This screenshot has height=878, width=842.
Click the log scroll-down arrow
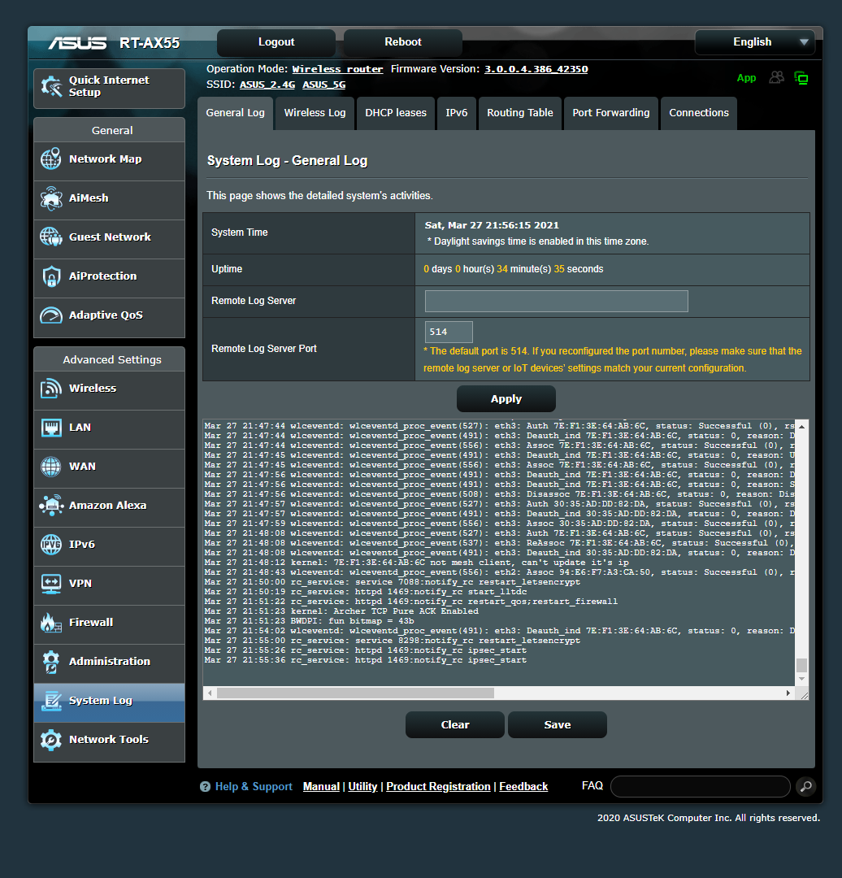(x=801, y=679)
